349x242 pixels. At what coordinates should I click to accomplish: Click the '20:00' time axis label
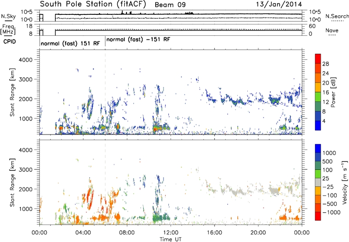tap(258, 233)
